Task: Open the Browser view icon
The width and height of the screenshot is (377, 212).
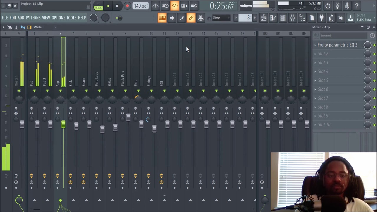Action: [302, 18]
